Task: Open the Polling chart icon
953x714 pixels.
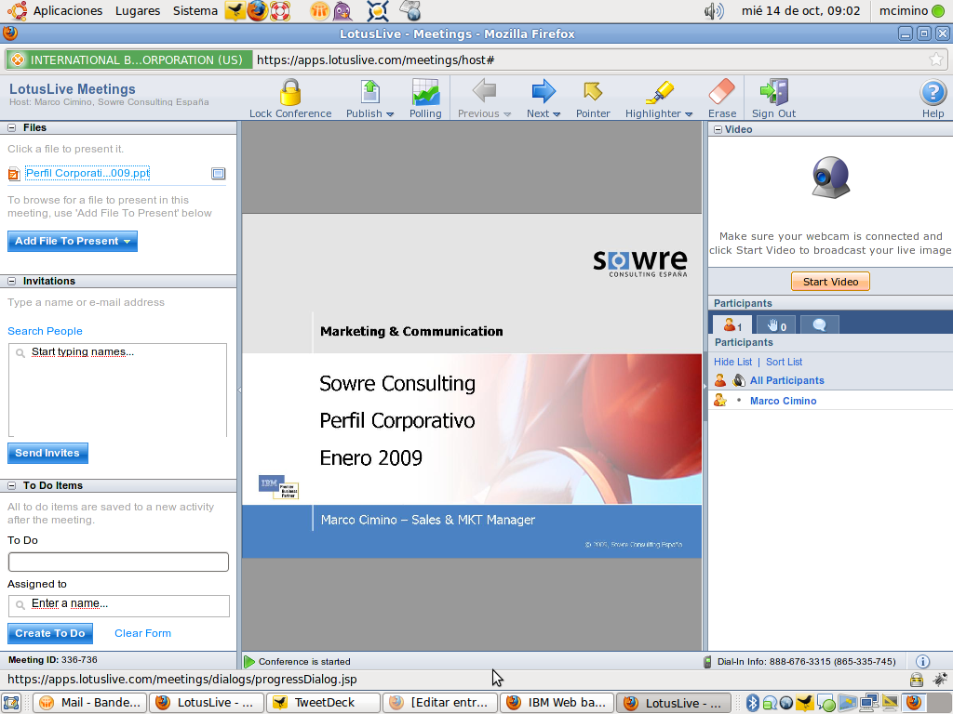Action: 425,93
